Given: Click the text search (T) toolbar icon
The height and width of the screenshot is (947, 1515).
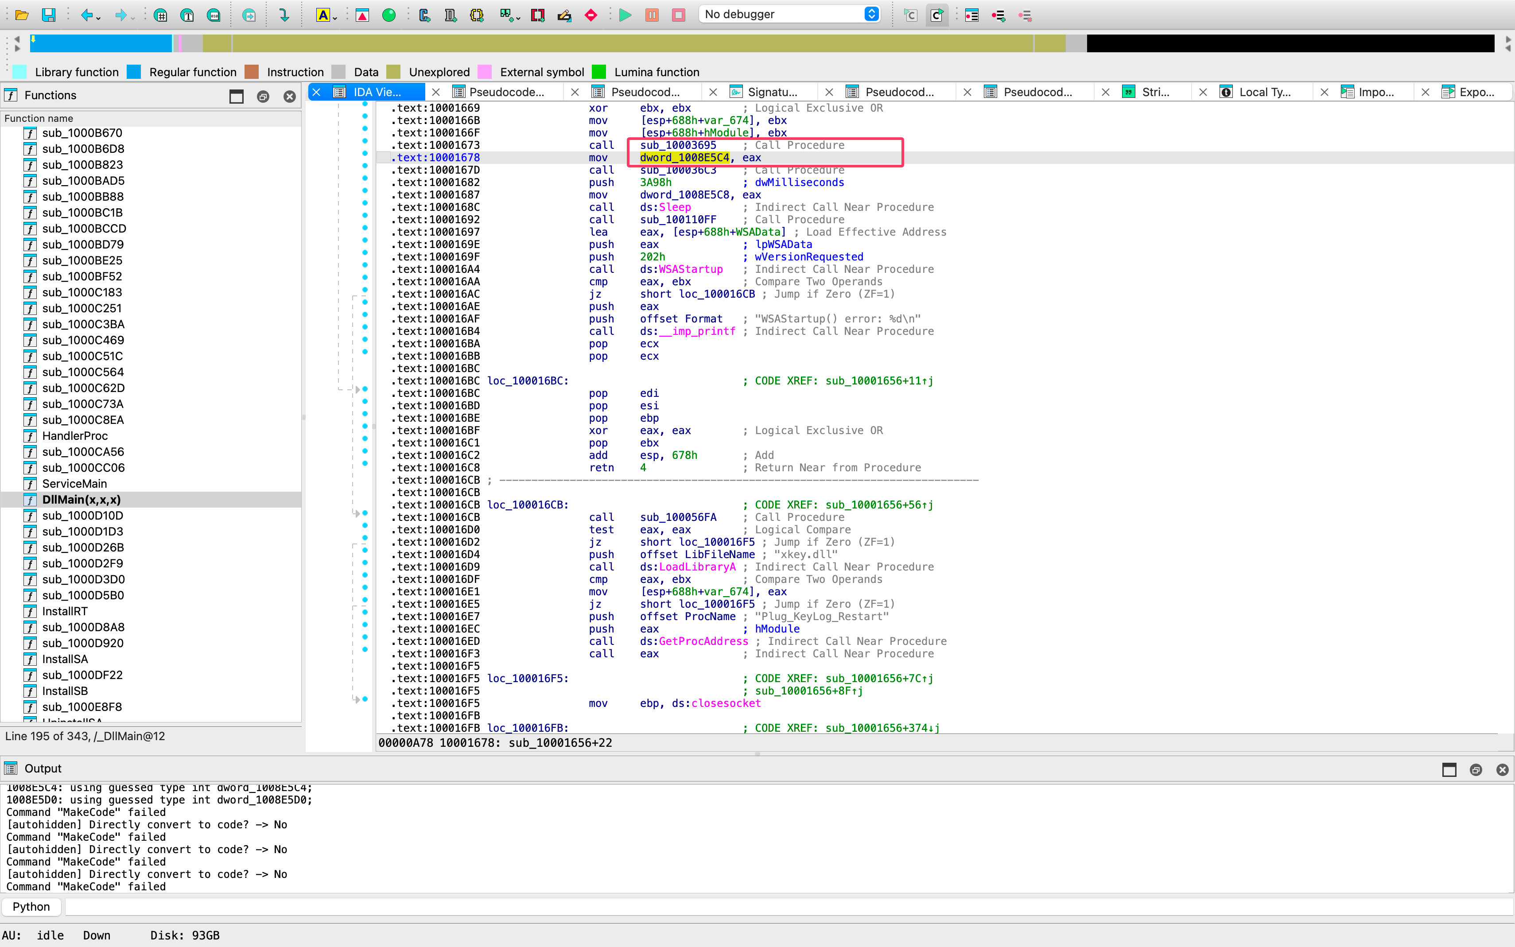Looking at the screenshot, I should [x=186, y=15].
